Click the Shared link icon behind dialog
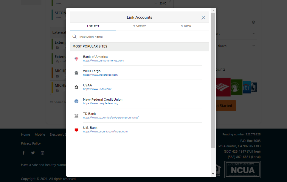Screen dimensions: 287x182 [52, 102]
